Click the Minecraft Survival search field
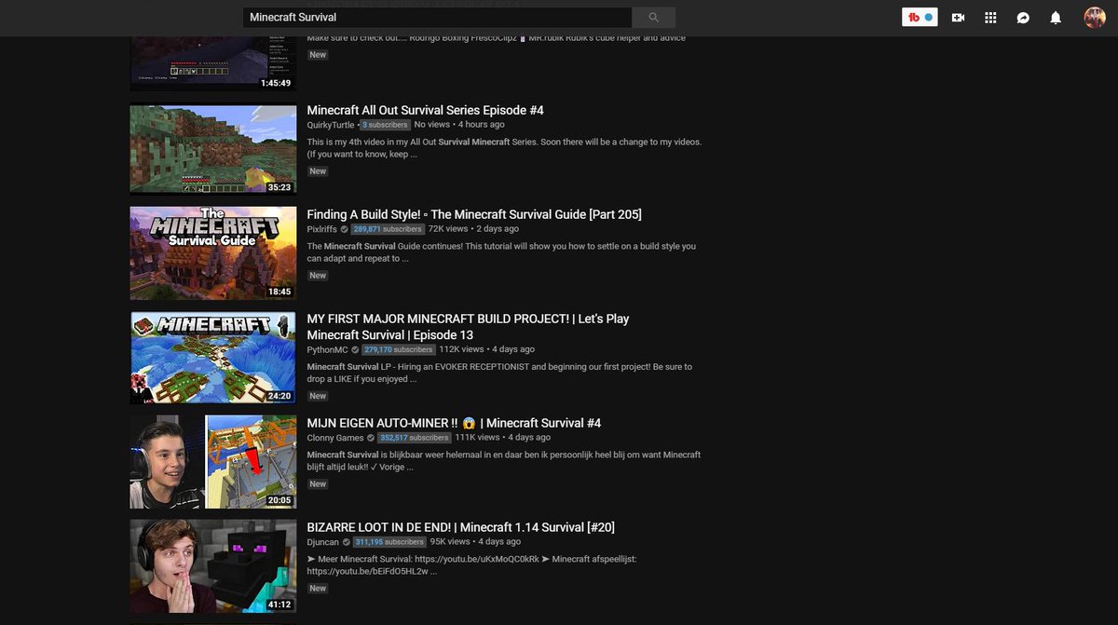Screen dimensions: 1118x625 (x=438, y=17)
